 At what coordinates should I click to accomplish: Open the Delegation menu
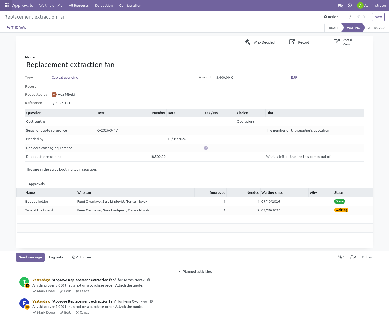coord(104,5)
